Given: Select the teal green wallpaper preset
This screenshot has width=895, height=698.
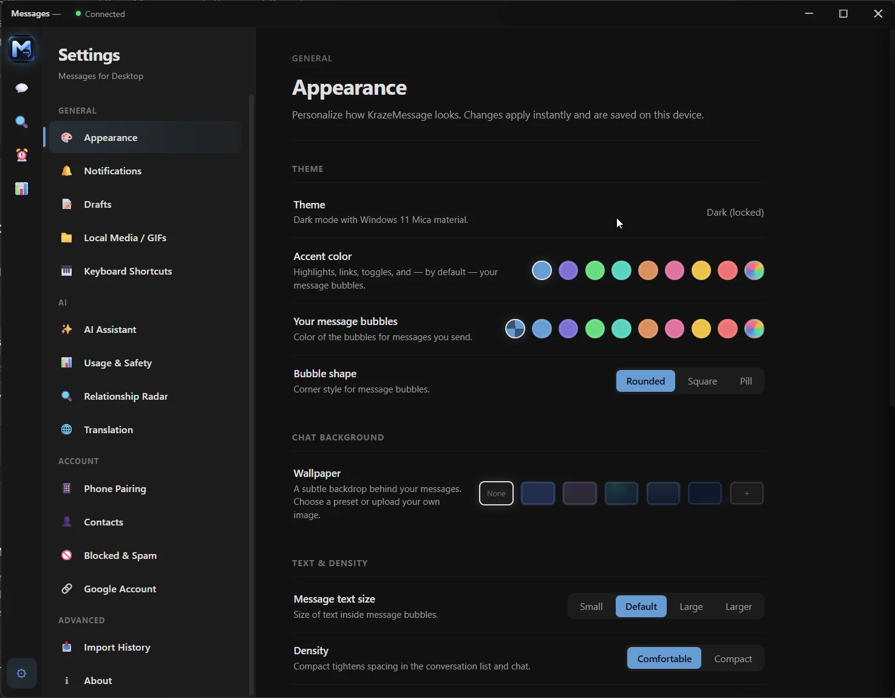Looking at the screenshot, I should click(621, 493).
